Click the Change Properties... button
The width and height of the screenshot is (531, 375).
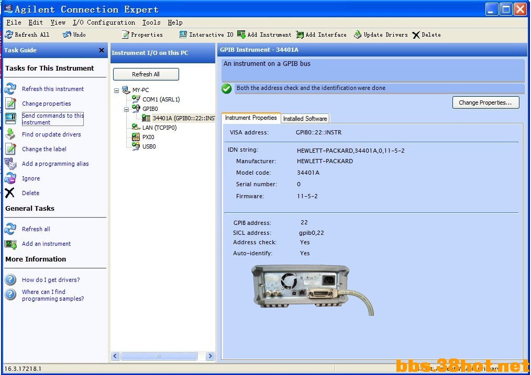485,103
